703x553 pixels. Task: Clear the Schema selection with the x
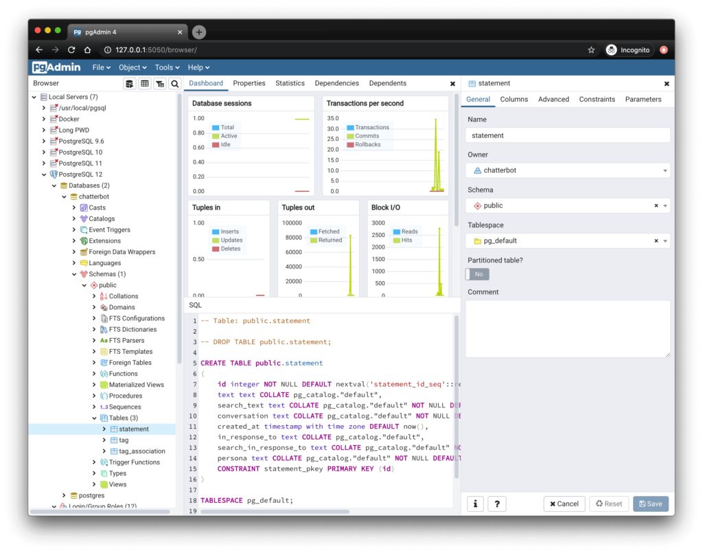[x=657, y=205]
